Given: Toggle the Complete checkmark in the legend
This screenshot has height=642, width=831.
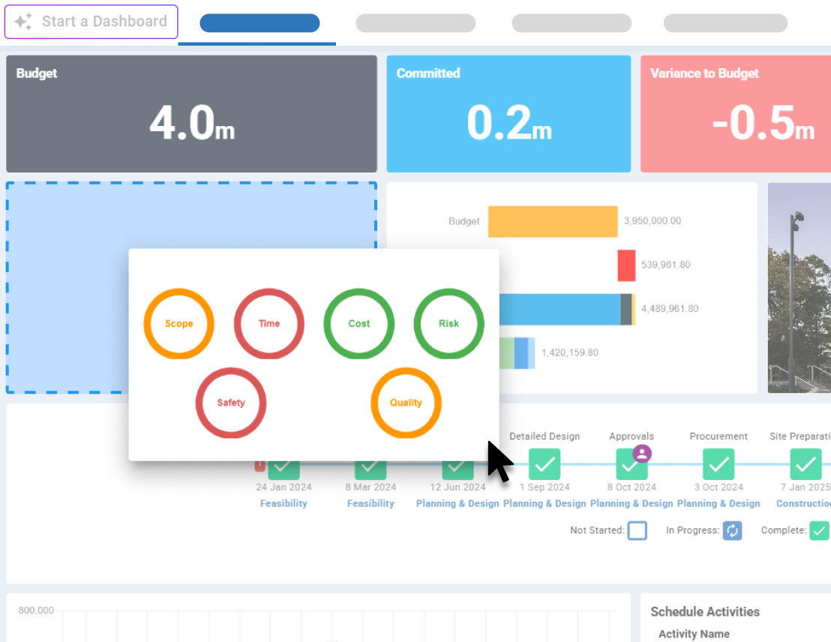Looking at the screenshot, I should pyautogui.click(x=819, y=530).
